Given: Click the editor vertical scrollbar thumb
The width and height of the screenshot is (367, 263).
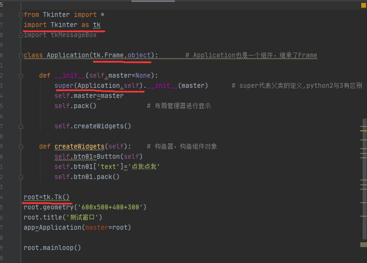Looking at the screenshot, I should [365, 179].
